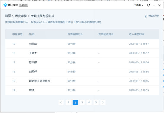Click the 97分钟 duration for 廖欣

tap(72, 90)
